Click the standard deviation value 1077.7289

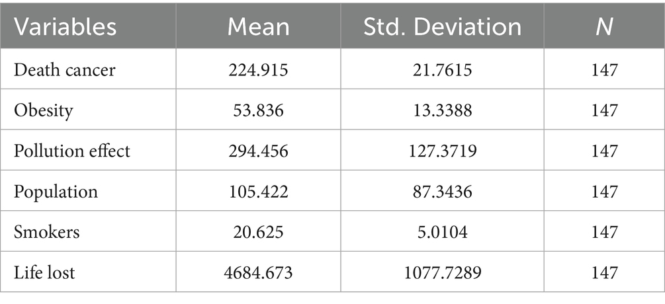tap(442, 272)
